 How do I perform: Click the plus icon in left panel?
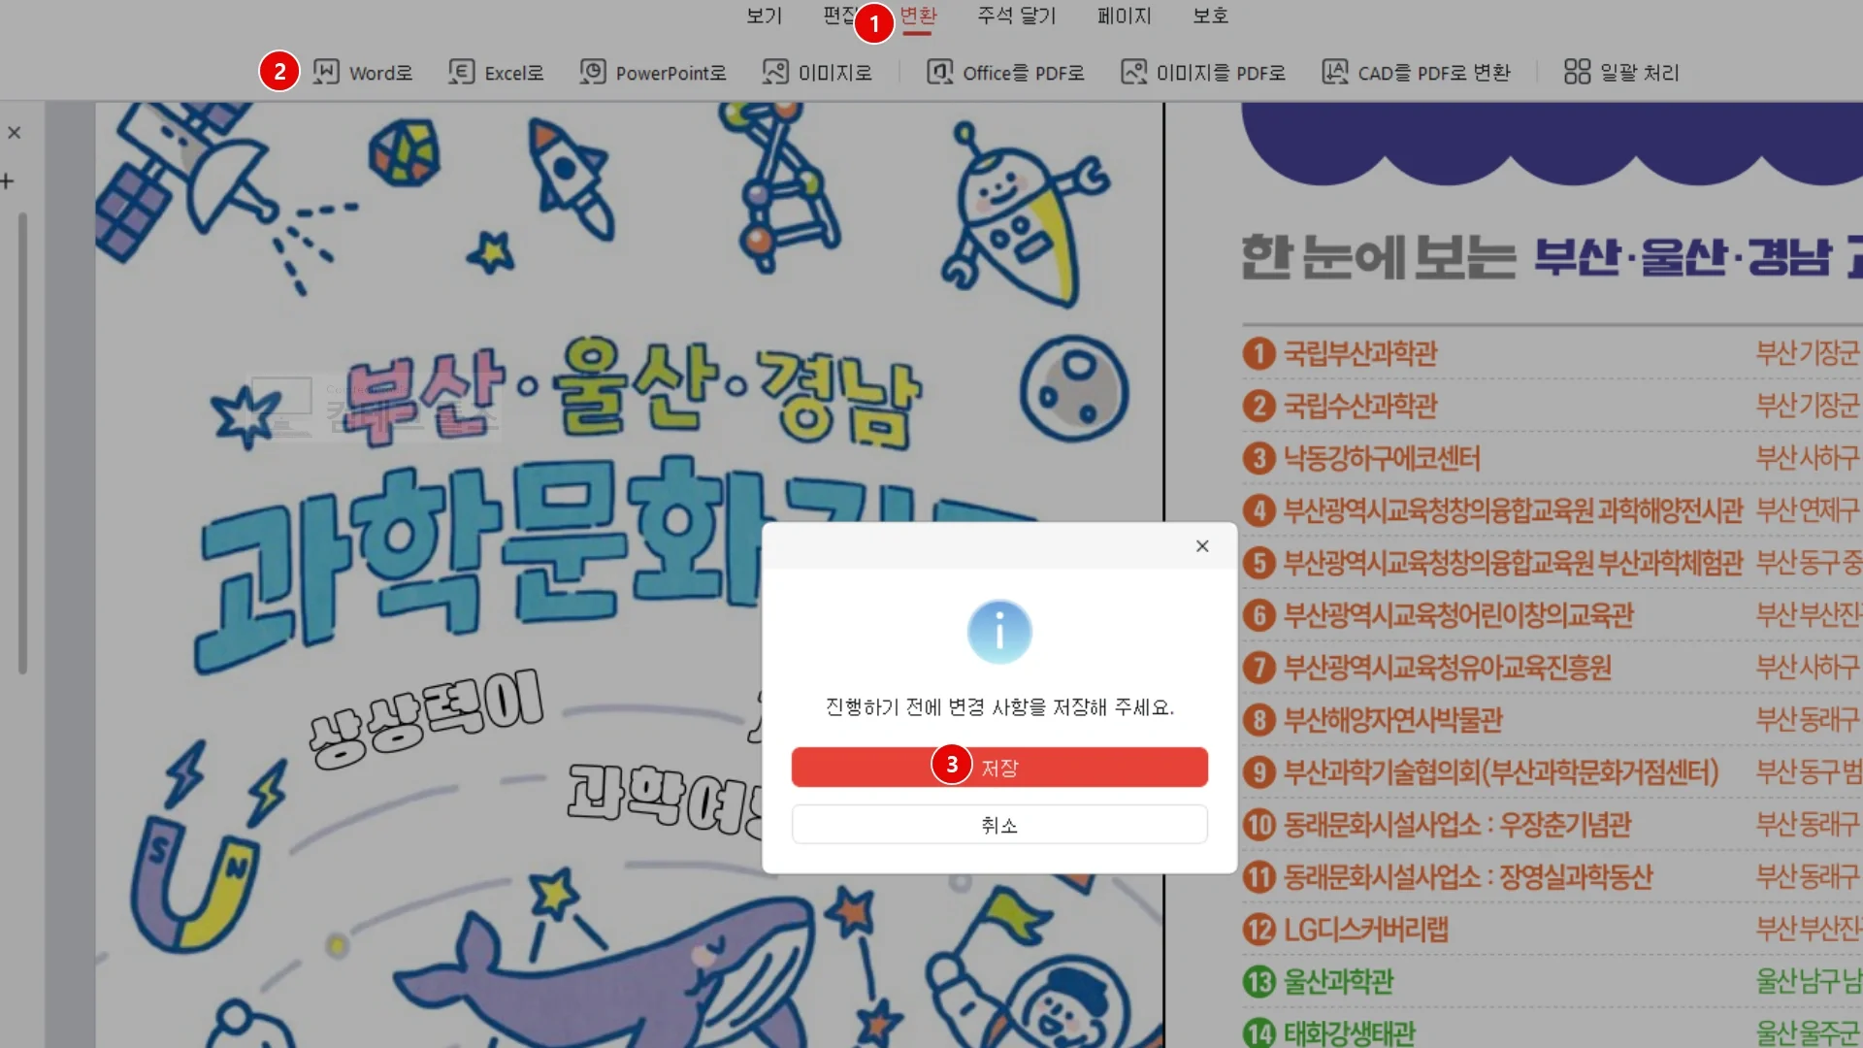tap(8, 181)
